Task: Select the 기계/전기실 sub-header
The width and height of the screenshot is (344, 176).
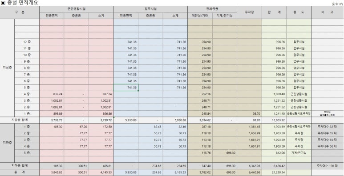Action: pyautogui.click(x=225, y=16)
